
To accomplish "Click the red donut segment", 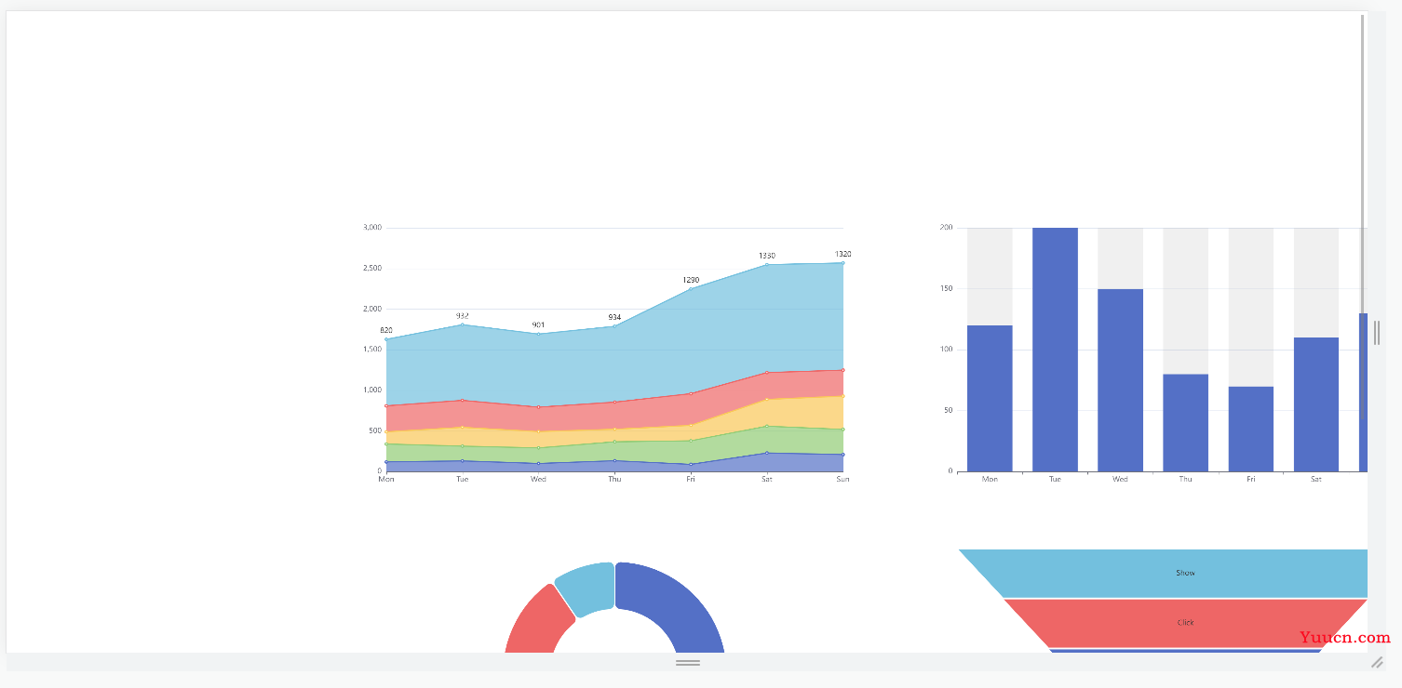I will click(x=540, y=621).
